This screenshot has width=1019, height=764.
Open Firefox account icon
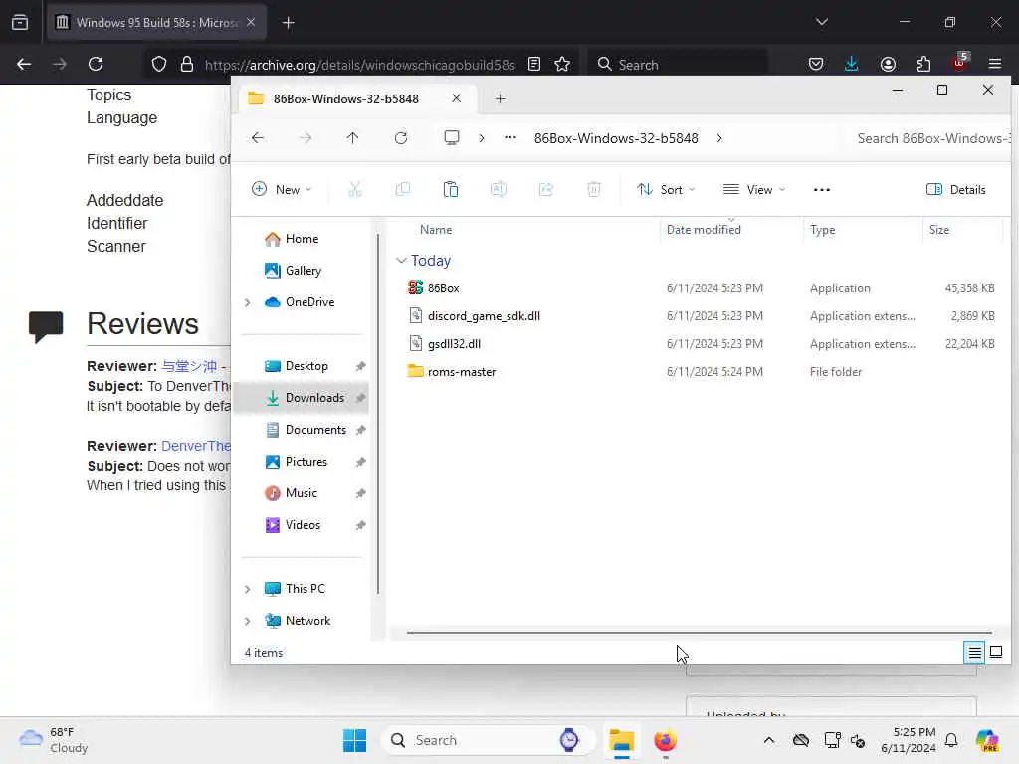tap(888, 64)
